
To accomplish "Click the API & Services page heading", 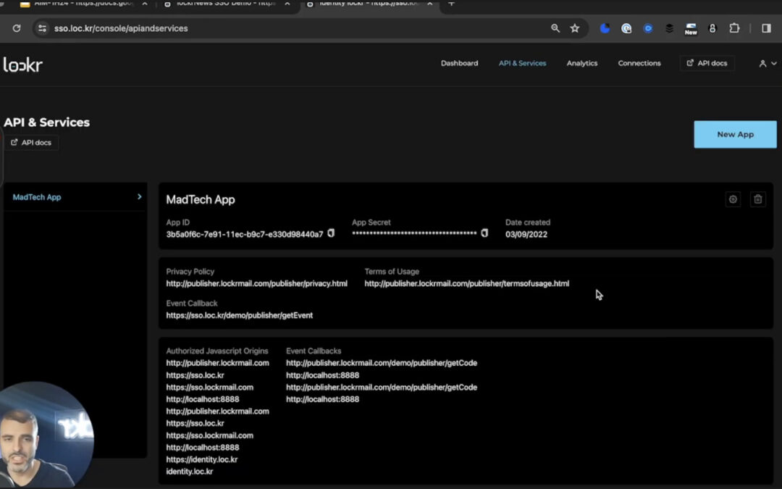I will point(46,122).
